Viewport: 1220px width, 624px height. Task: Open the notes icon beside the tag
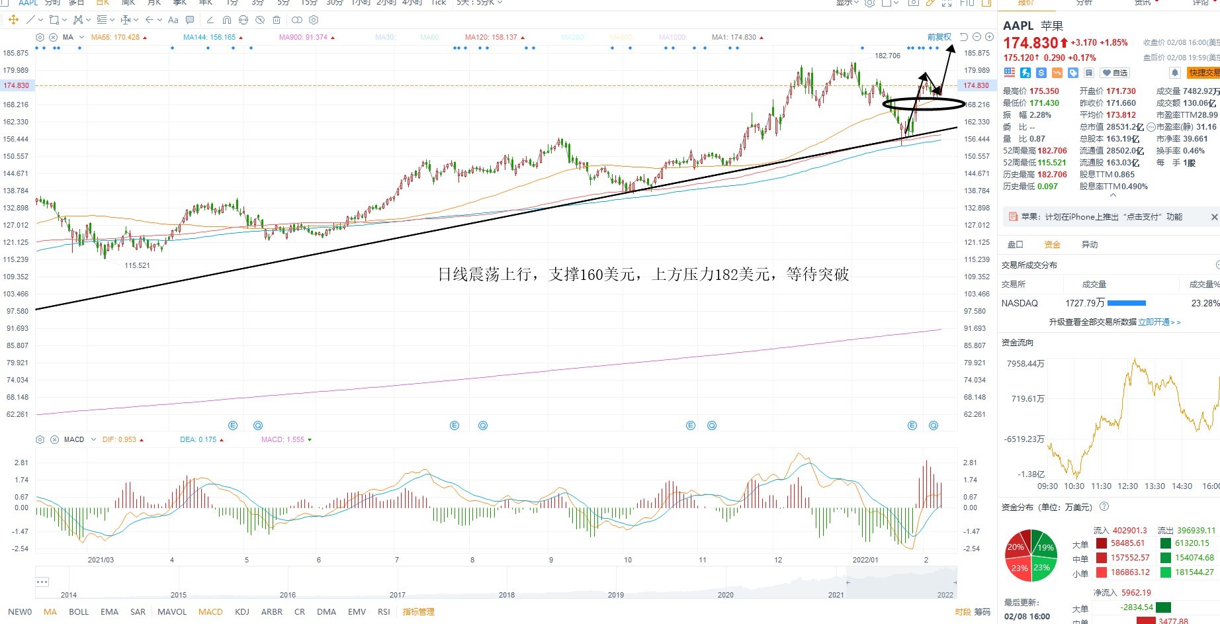[1089, 73]
